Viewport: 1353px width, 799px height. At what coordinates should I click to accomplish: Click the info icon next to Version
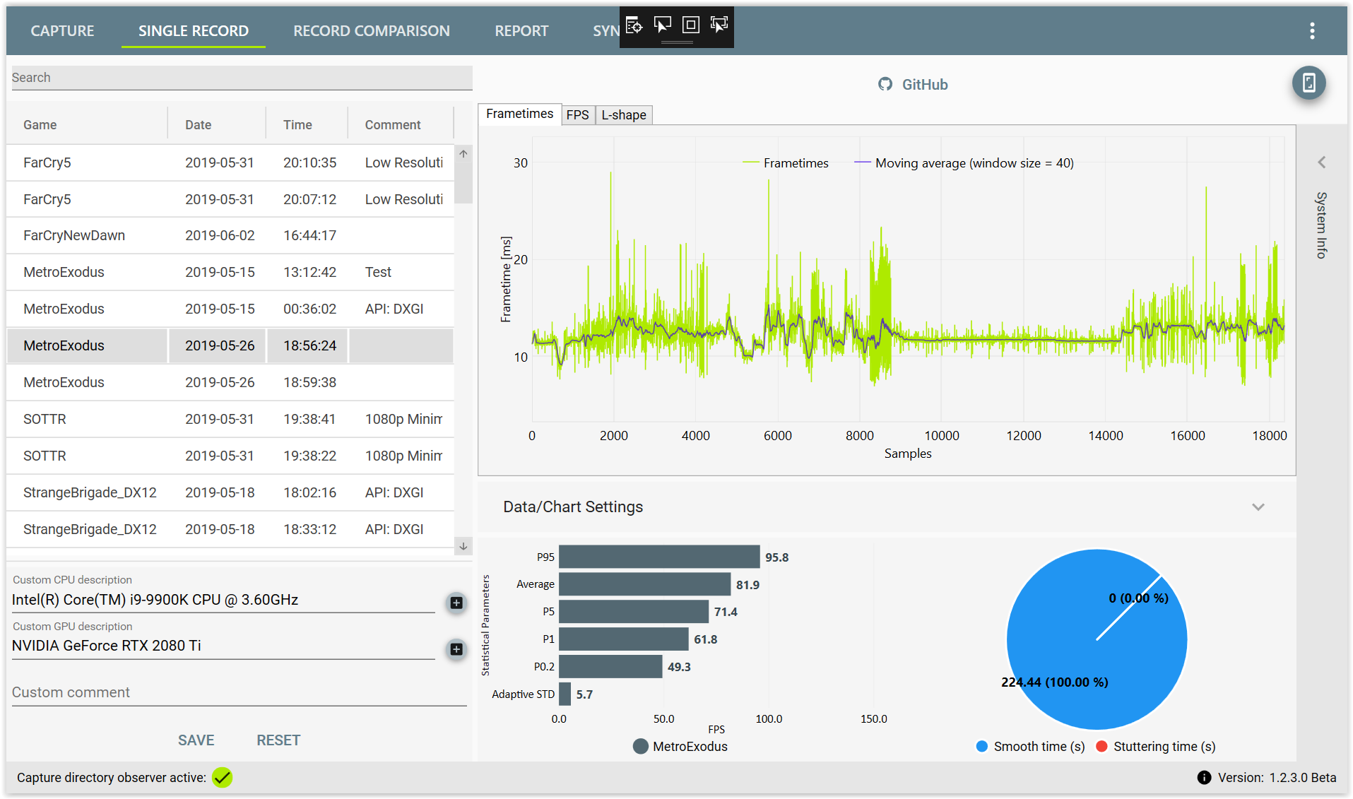[1204, 778]
